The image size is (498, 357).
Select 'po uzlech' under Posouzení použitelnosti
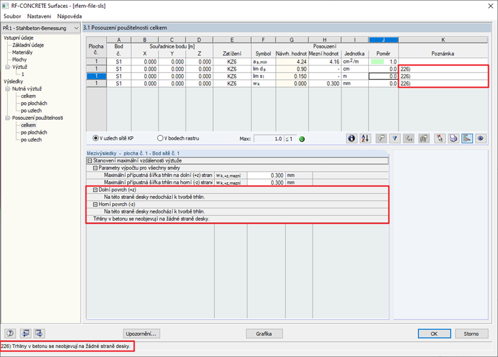[31, 140]
